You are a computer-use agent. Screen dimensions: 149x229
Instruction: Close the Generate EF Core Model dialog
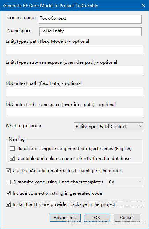click(143, 5)
